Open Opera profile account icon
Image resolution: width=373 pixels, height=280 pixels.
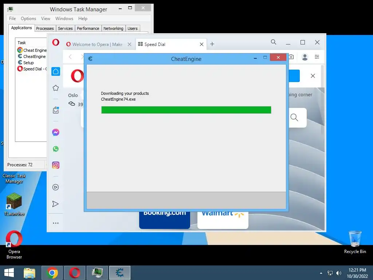pos(305,57)
